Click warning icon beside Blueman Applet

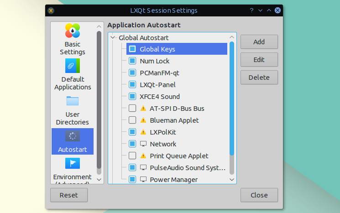[143, 120]
